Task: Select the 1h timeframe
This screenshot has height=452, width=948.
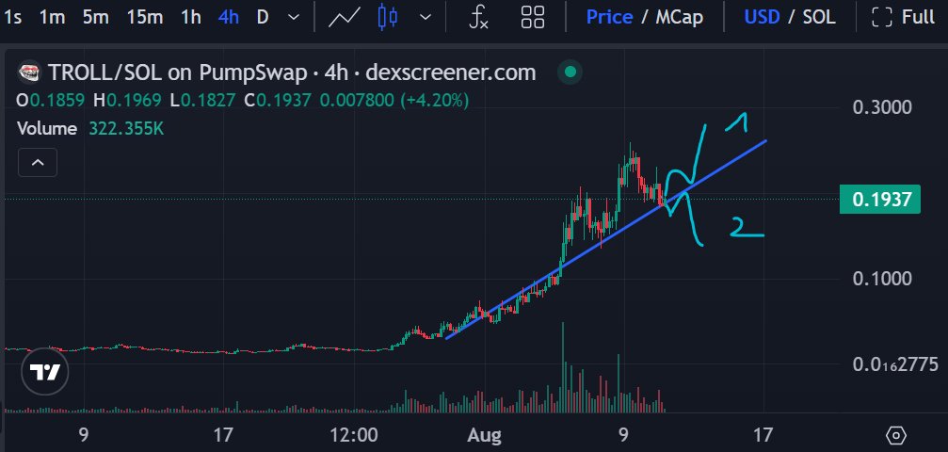Action: point(191,17)
